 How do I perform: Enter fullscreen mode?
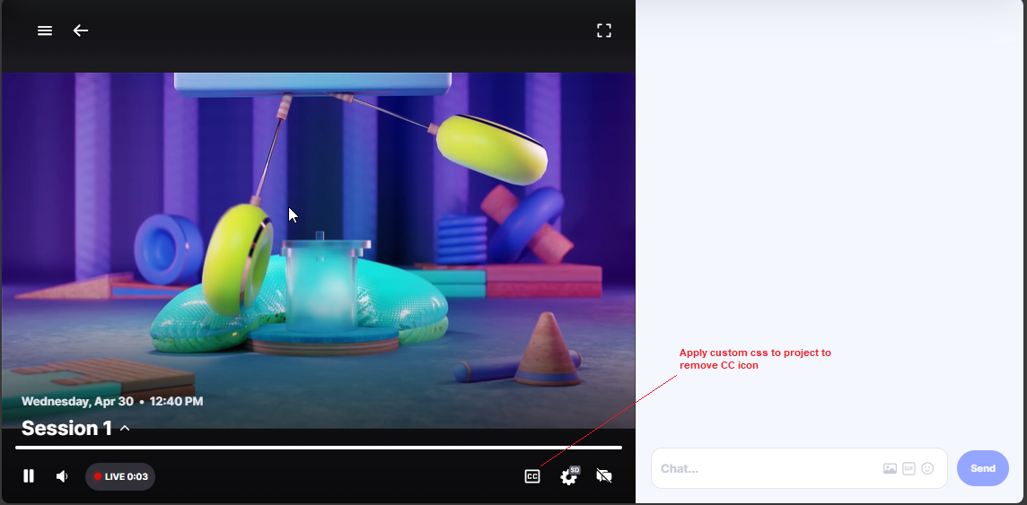coord(604,30)
